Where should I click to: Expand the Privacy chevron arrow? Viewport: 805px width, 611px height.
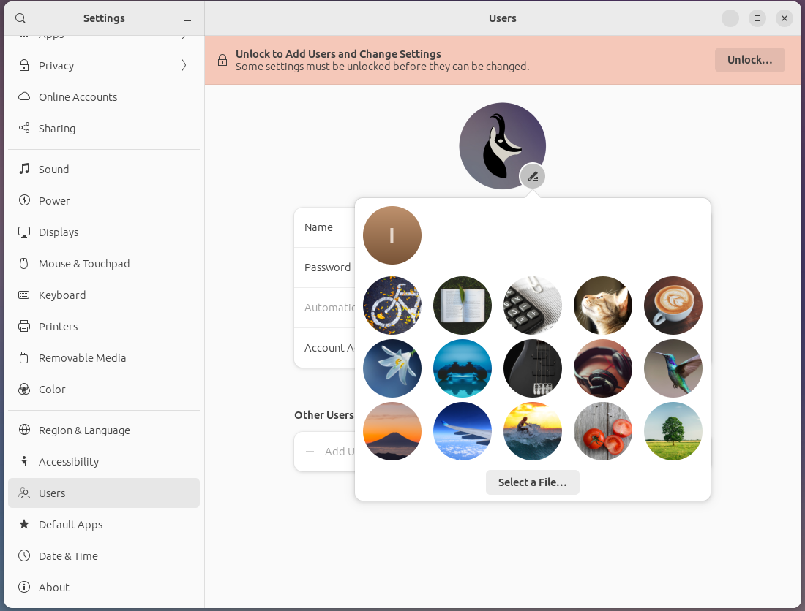coord(184,65)
